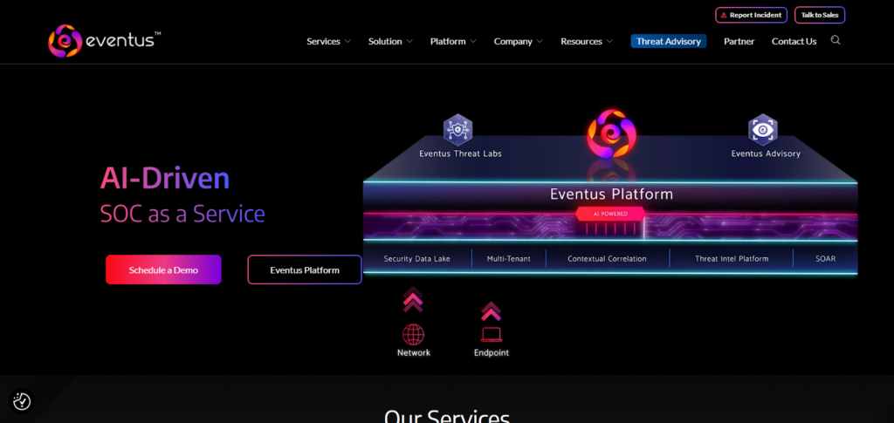894x423 pixels.
Task: Expand the Platform dropdown menu
Action: point(453,42)
